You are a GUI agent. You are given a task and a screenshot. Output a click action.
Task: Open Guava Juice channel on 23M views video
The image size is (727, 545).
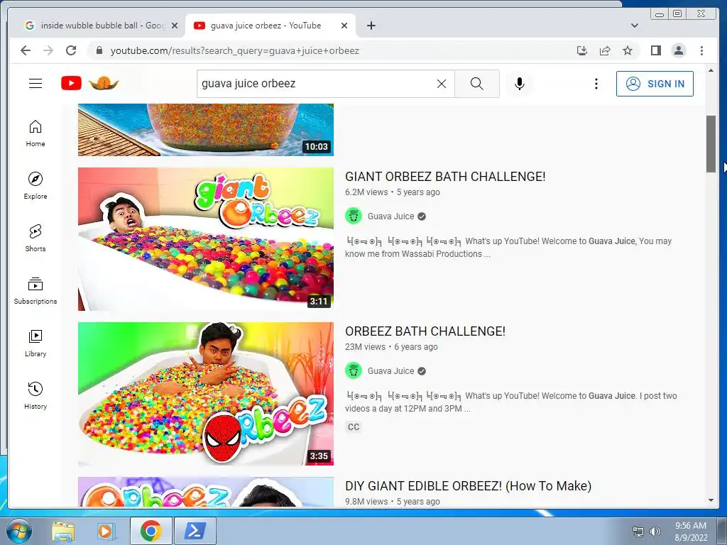[390, 371]
